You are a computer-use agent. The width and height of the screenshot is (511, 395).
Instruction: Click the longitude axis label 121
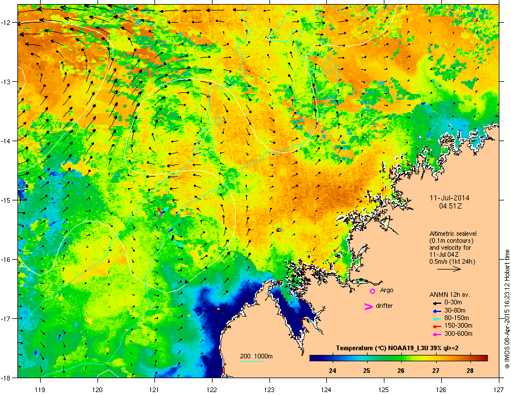pos(154,389)
